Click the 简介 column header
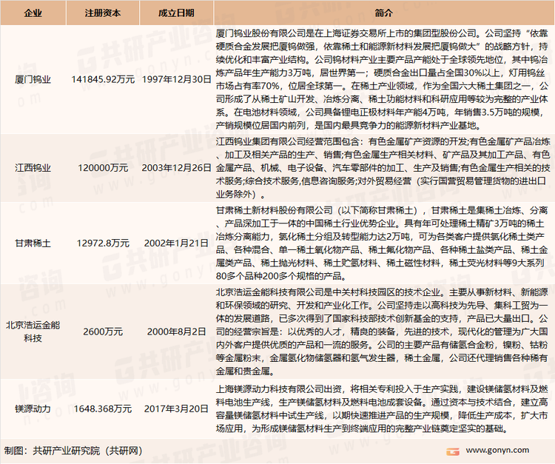This screenshot has width=555, height=464. coord(383,13)
